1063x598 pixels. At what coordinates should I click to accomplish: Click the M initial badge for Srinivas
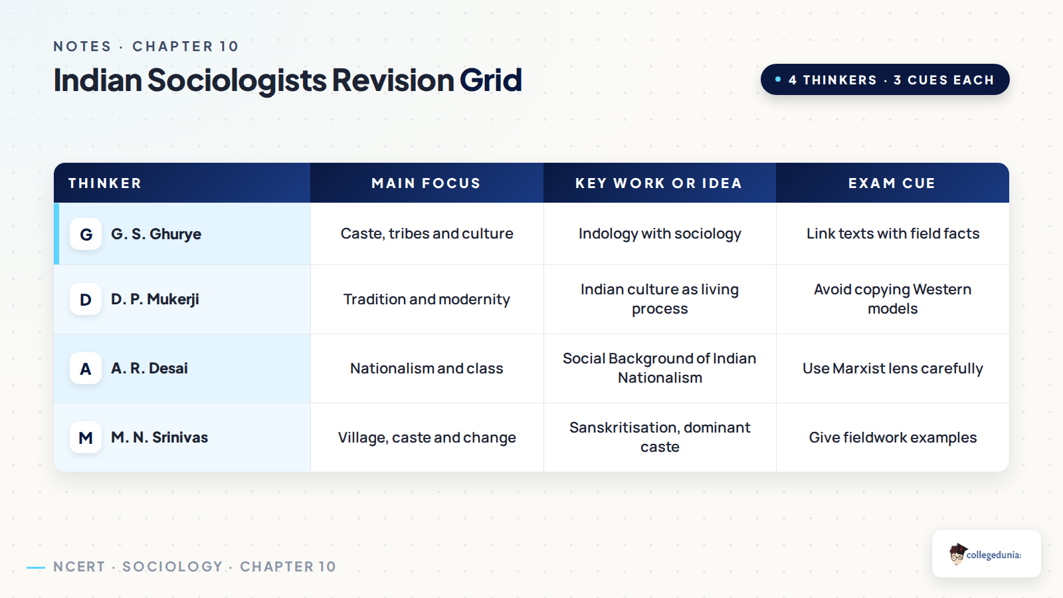[x=86, y=438]
